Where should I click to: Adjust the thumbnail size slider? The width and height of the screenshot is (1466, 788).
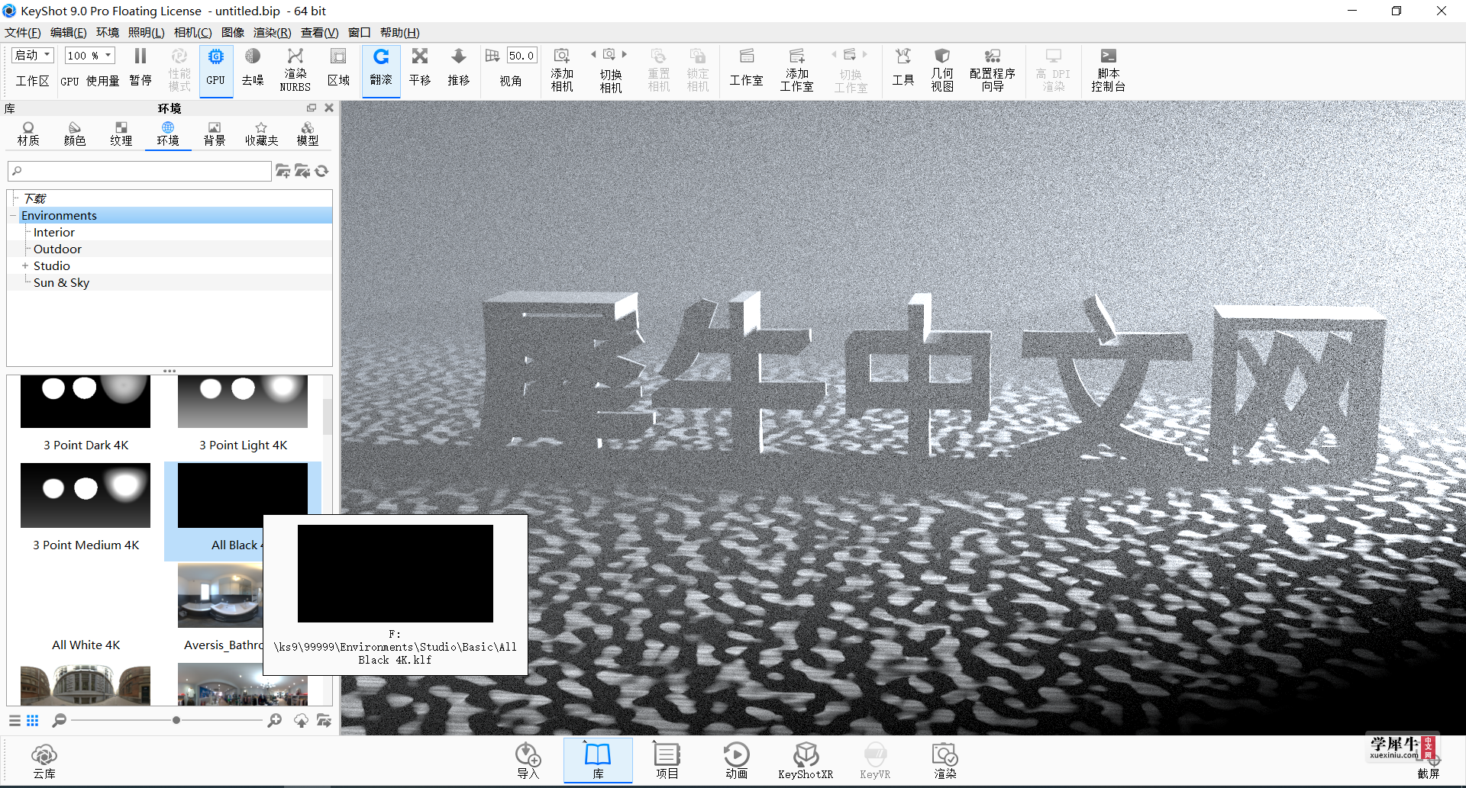click(176, 720)
